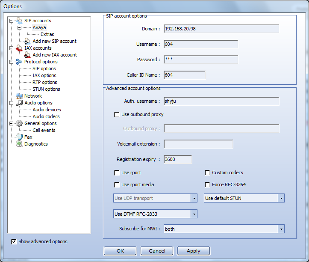Click the red IAX accounts icon
The height and width of the screenshot is (262, 309).
pyautogui.click(x=19, y=48)
